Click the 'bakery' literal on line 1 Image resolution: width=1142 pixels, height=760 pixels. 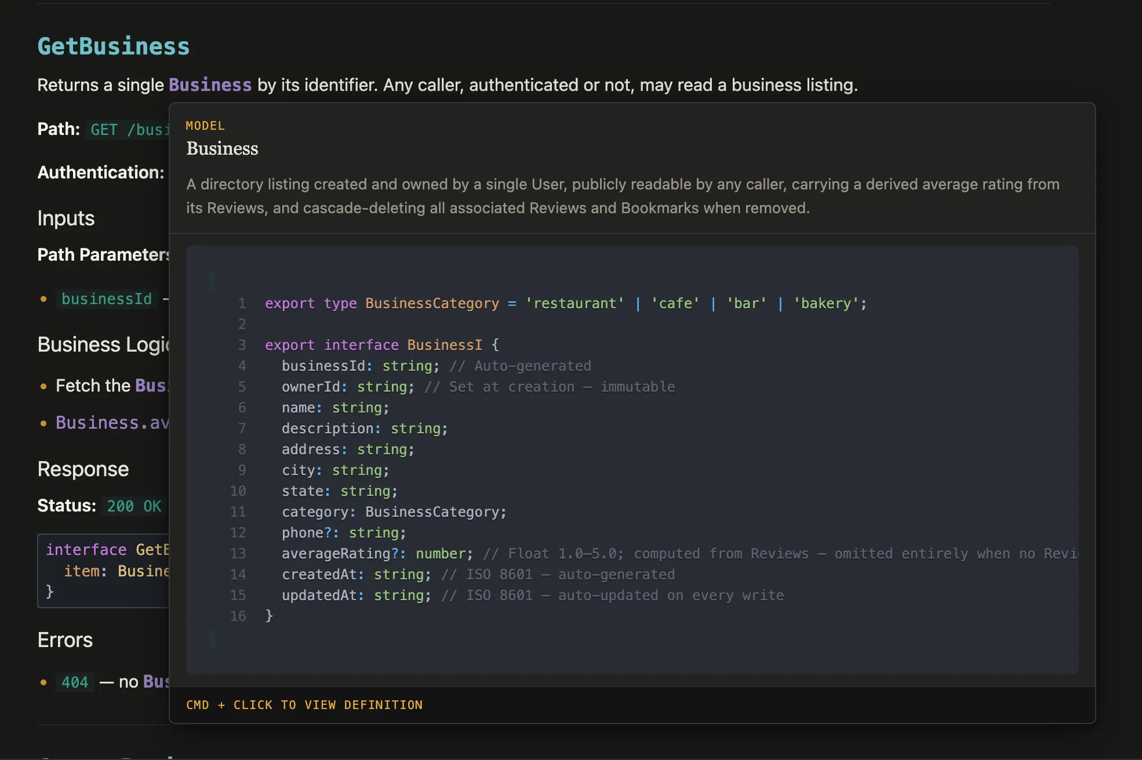click(825, 304)
